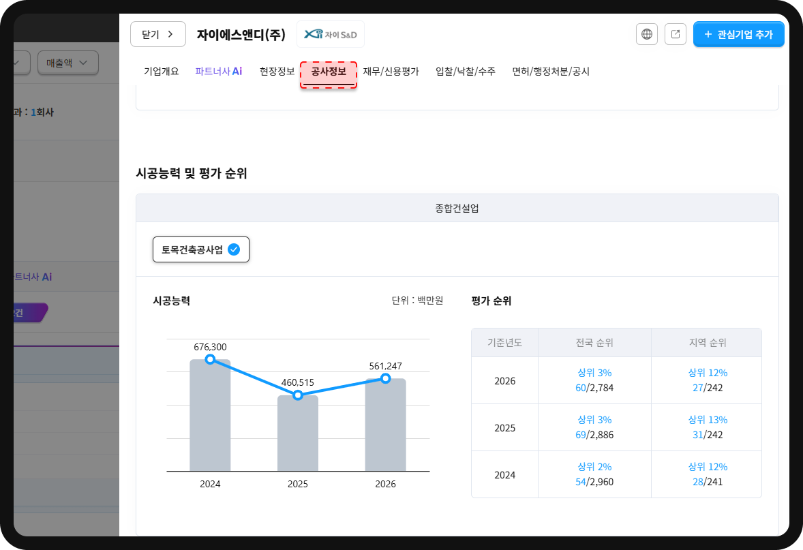This screenshot has width=803, height=550.
Task: Click the globe website icon
Action: [647, 34]
